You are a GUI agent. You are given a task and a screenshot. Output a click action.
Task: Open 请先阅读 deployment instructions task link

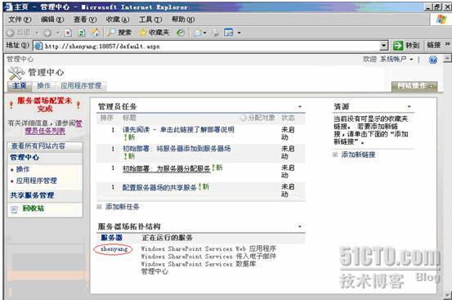(178, 130)
